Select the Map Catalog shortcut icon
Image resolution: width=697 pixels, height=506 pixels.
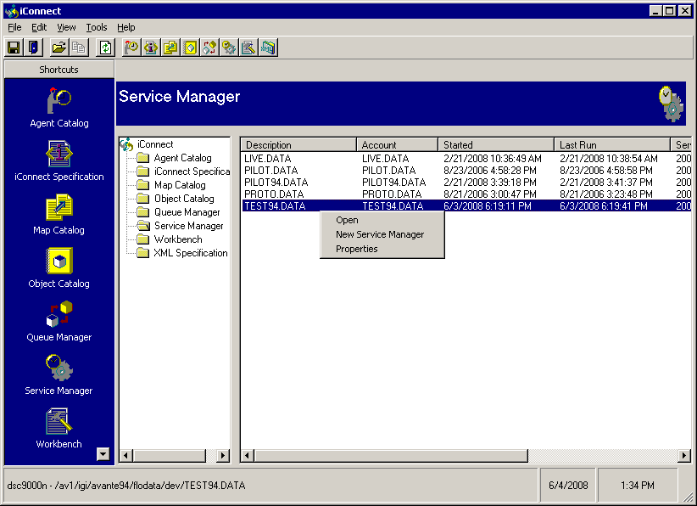[x=59, y=209]
